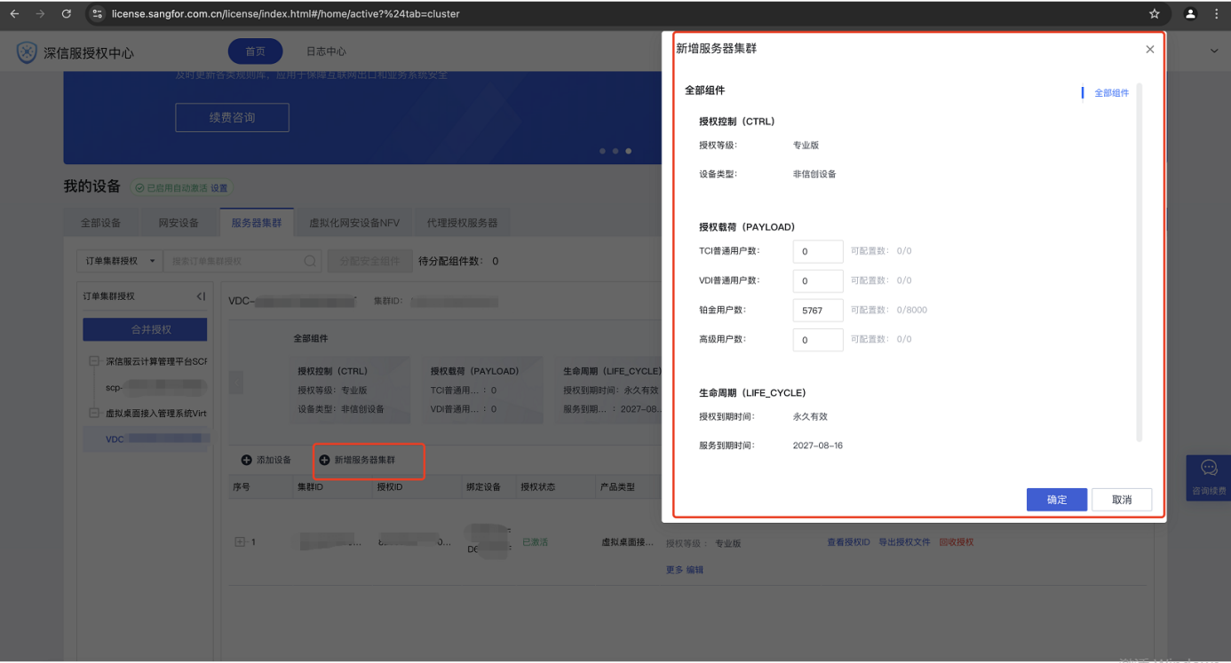Click the third banner carousel dot

click(x=628, y=151)
